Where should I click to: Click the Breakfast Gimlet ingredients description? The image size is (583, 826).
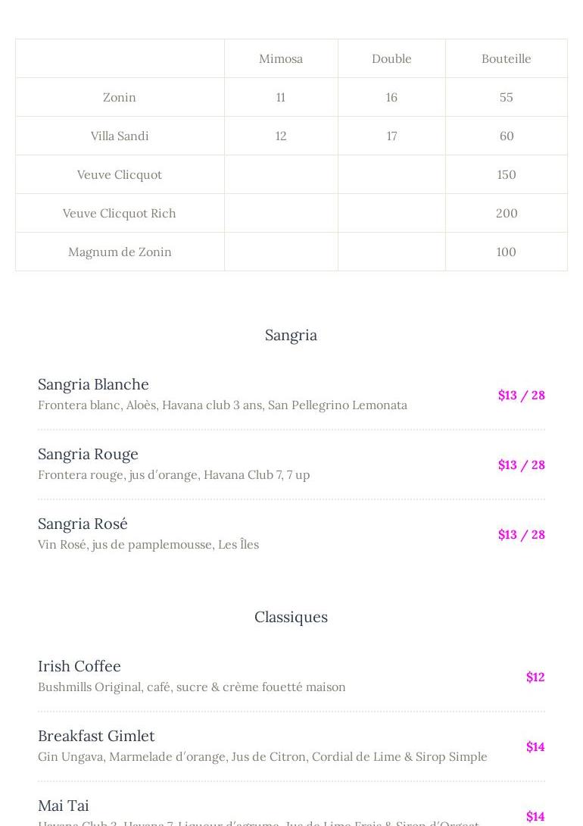pos(262,756)
